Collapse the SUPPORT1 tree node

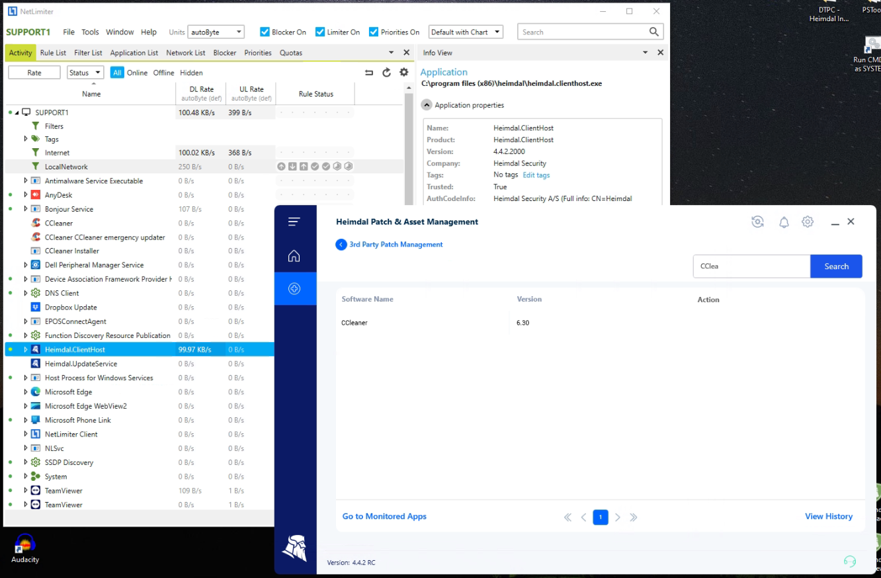point(18,112)
